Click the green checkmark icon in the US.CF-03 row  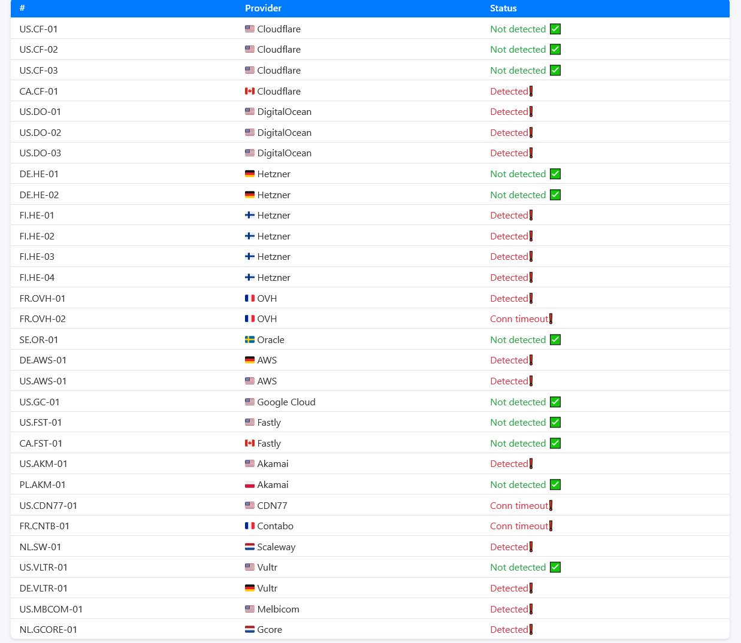pos(555,70)
